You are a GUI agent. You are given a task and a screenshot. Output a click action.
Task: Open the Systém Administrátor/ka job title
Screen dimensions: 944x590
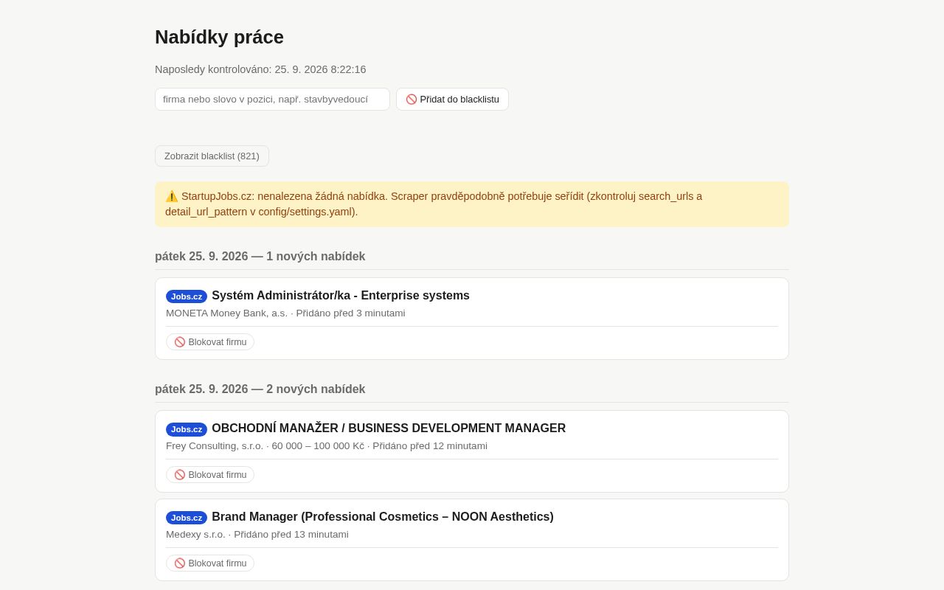pyautogui.click(x=341, y=296)
